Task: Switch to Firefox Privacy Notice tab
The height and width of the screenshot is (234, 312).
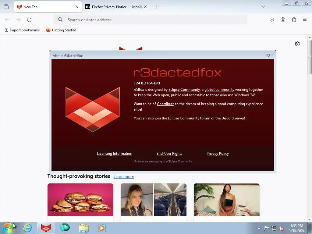Action: [116, 7]
